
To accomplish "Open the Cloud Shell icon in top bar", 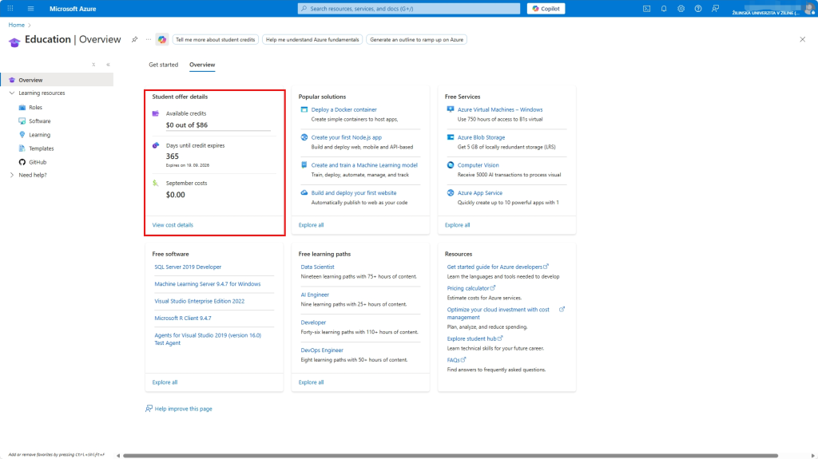I will point(646,9).
